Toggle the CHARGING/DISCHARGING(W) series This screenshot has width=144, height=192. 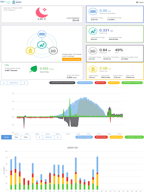(x=62, y=83)
